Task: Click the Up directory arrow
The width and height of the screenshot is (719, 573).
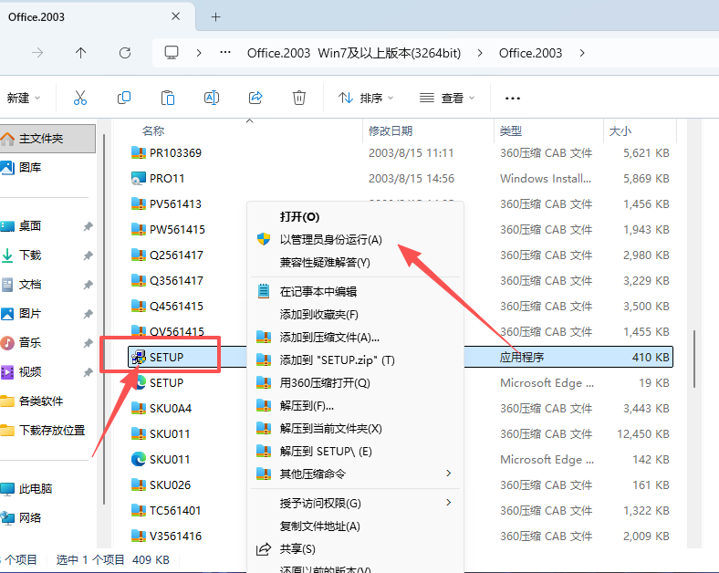Action: coord(80,53)
